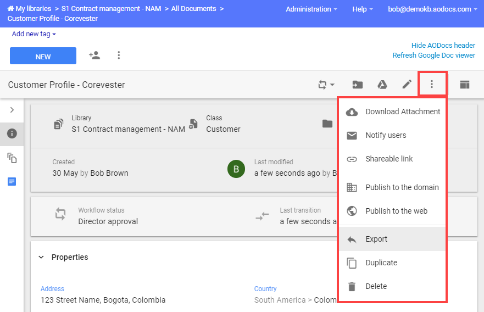
Task: Click the Publish to the web globe icon
Action: point(352,211)
